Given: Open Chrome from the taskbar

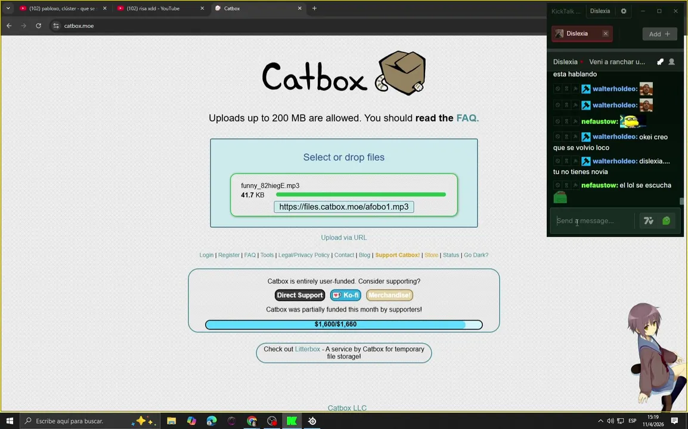Looking at the screenshot, I should click(x=252, y=421).
